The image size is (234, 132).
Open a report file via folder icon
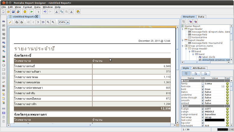click(8, 12)
